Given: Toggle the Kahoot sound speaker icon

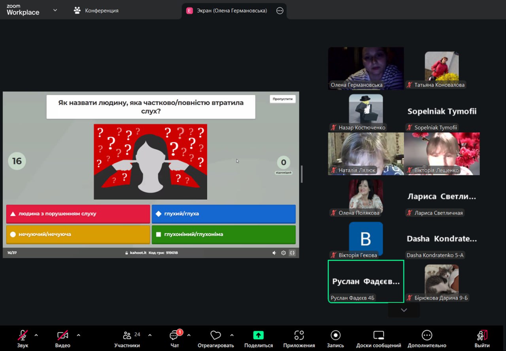Looking at the screenshot, I should click(x=274, y=253).
